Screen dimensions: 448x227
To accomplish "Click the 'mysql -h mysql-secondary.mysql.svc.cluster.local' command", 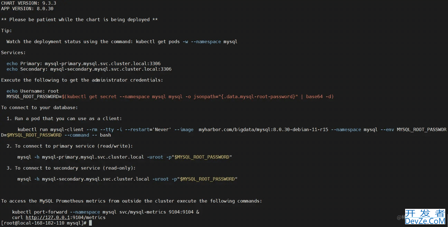I will click(84, 179).
